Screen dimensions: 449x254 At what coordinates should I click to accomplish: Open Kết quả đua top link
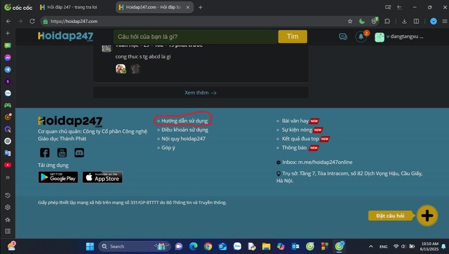pos(300,139)
